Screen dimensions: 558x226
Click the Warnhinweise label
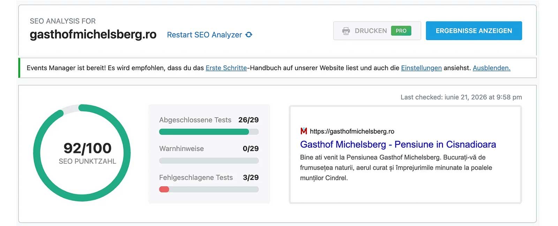(x=181, y=149)
